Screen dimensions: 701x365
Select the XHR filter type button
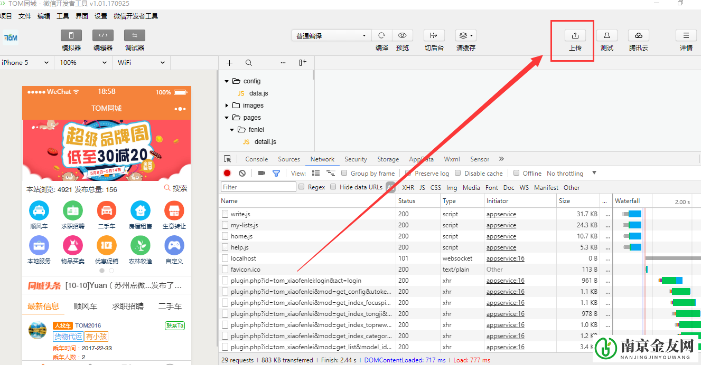[408, 187]
